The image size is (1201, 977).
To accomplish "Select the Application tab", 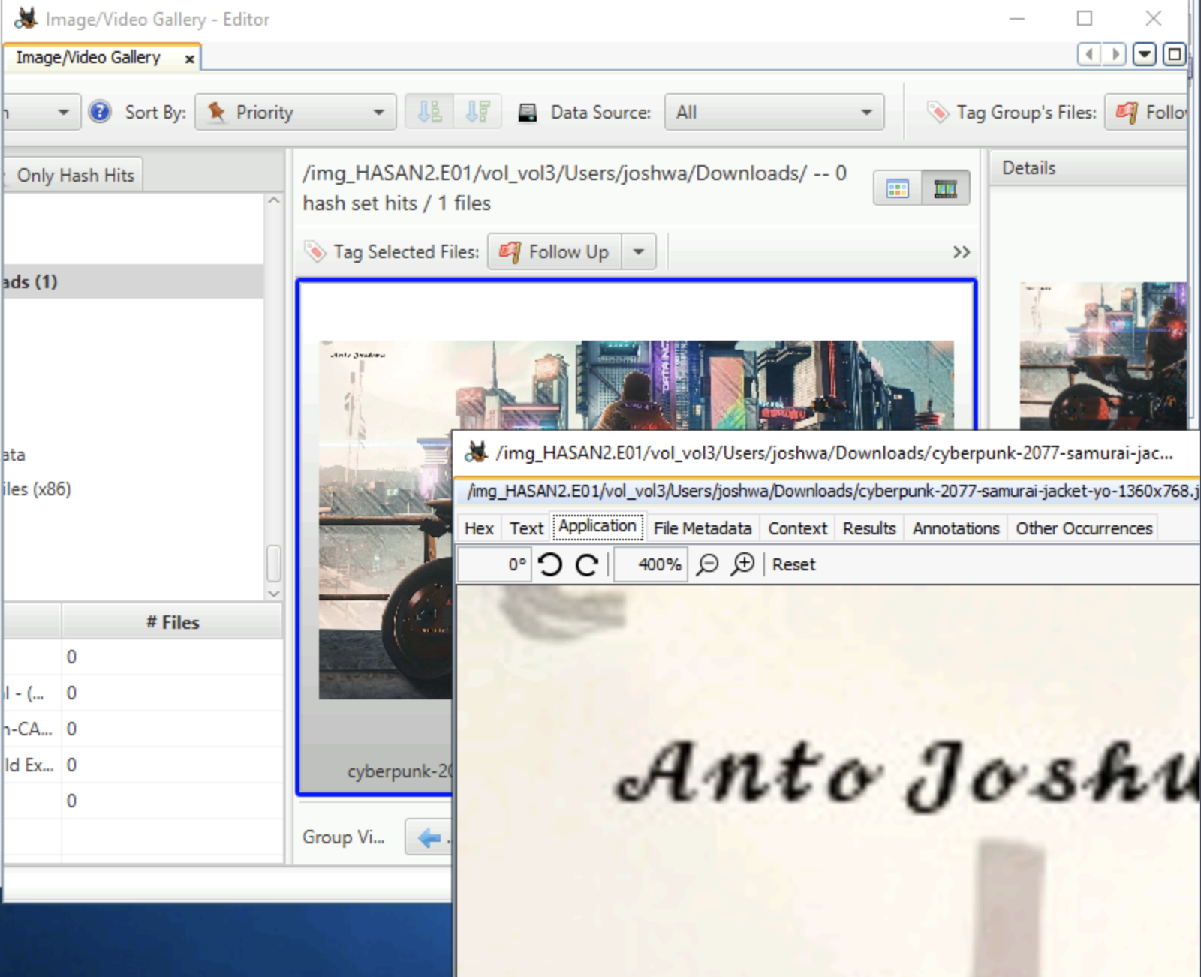I will point(597,526).
